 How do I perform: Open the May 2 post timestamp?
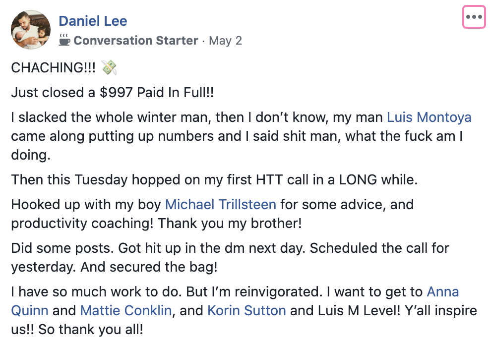225,40
